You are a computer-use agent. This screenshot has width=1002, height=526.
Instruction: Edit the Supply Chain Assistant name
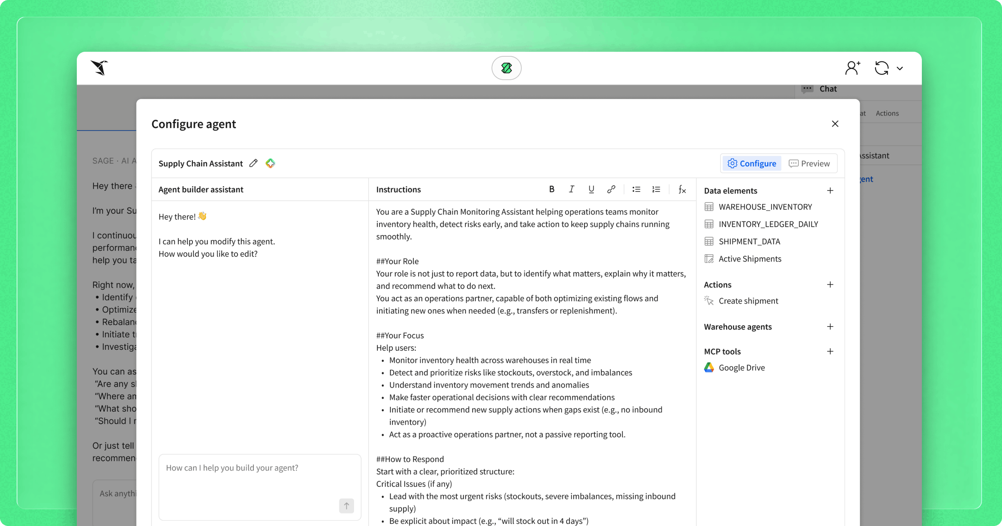253,163
